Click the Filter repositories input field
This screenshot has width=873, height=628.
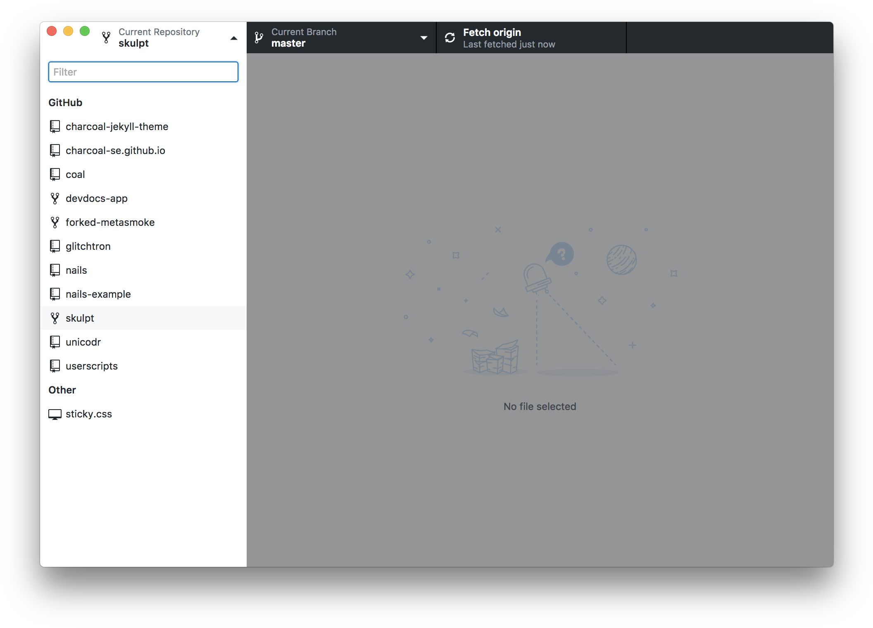point(143,72)
